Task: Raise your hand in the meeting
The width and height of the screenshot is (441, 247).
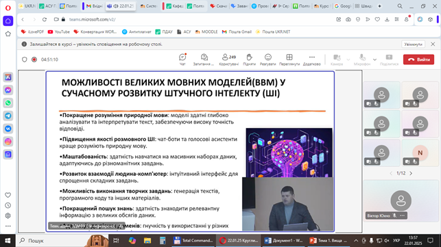Action: coord(249,60)
